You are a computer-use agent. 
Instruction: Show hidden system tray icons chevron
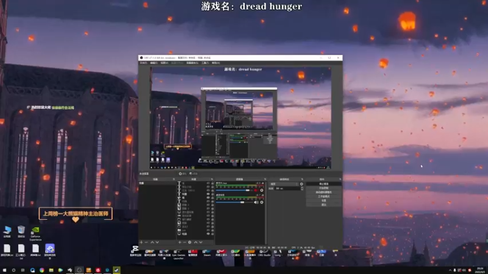[x=450, y=270]
